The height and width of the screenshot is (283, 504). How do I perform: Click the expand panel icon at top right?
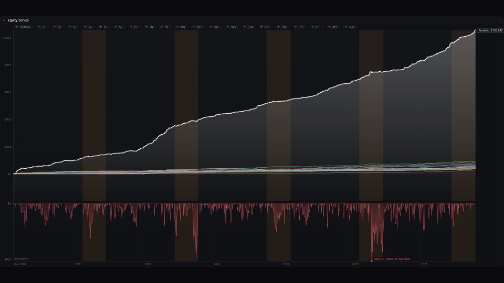[500, 20]
